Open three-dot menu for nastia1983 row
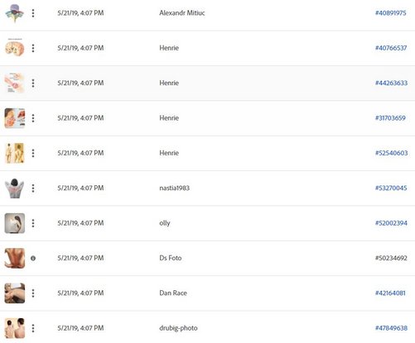This screenshot has height=343, width=415. tap(33, 188)
